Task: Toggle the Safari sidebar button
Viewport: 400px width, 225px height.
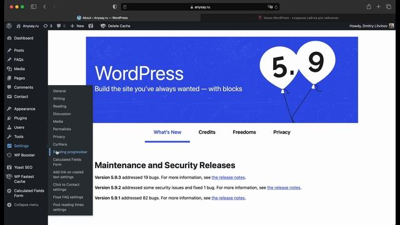Action: 33,7
